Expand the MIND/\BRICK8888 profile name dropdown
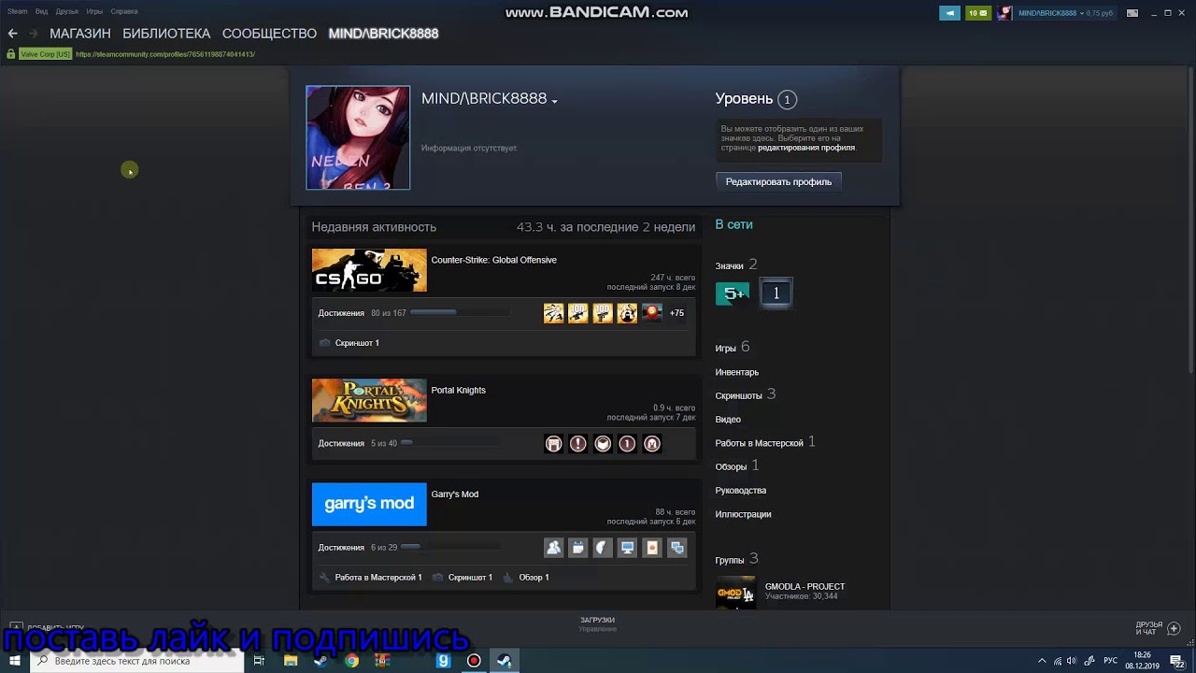The width and height of the screenshot is (1196, 673). tap(555, 101)
